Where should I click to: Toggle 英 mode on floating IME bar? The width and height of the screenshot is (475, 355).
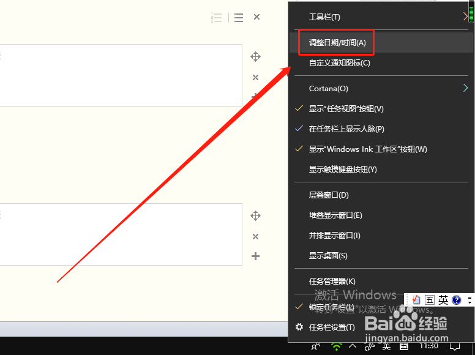[x=443, y=300]
